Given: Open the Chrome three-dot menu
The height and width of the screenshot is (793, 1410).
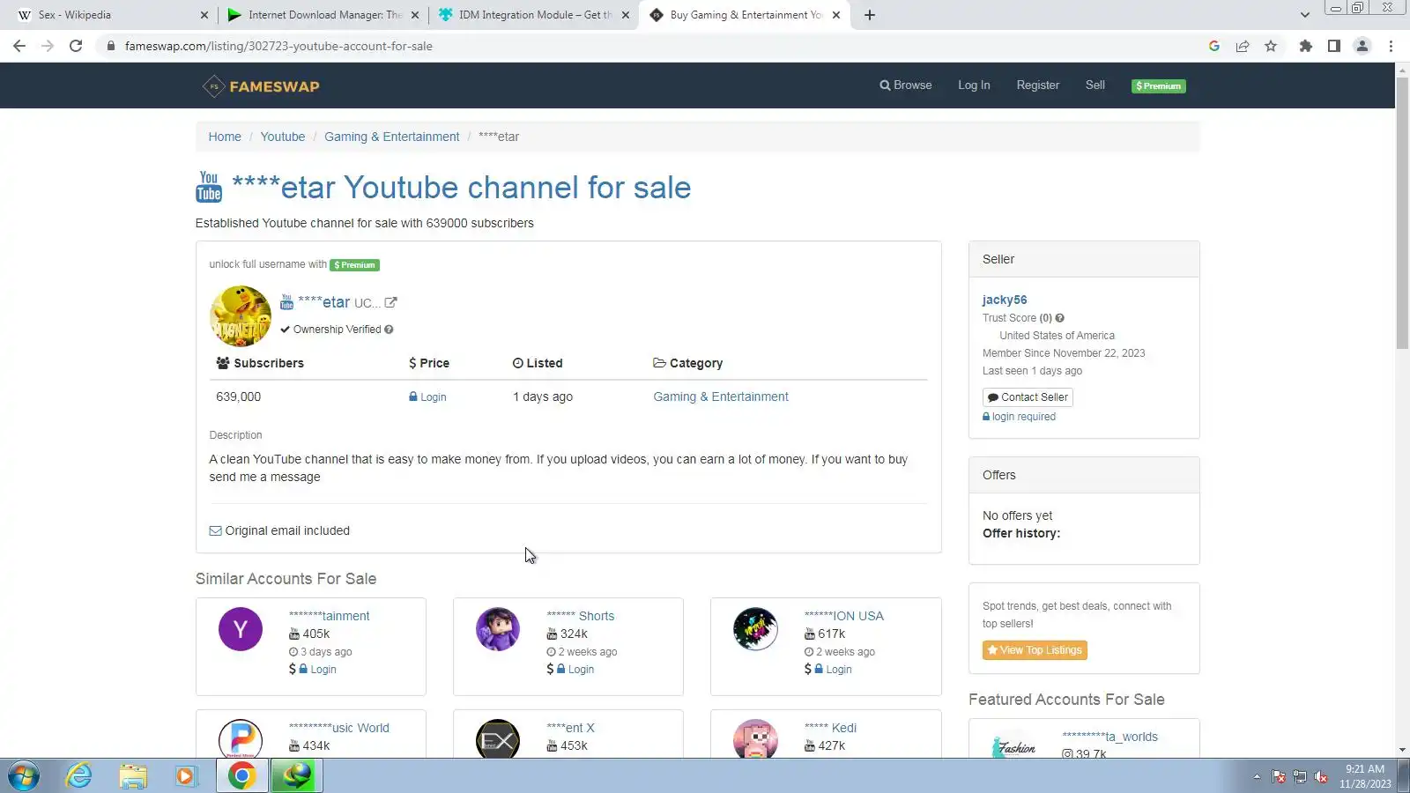Looking at the screenshot, I should [x=1391, y=46].
